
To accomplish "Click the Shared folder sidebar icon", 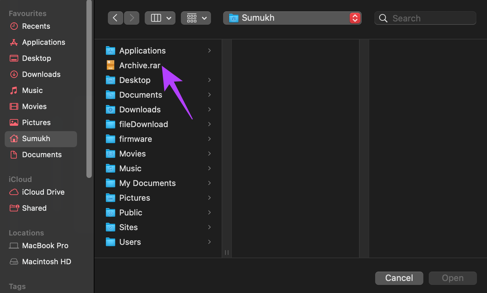I will [x=14, y=208].
